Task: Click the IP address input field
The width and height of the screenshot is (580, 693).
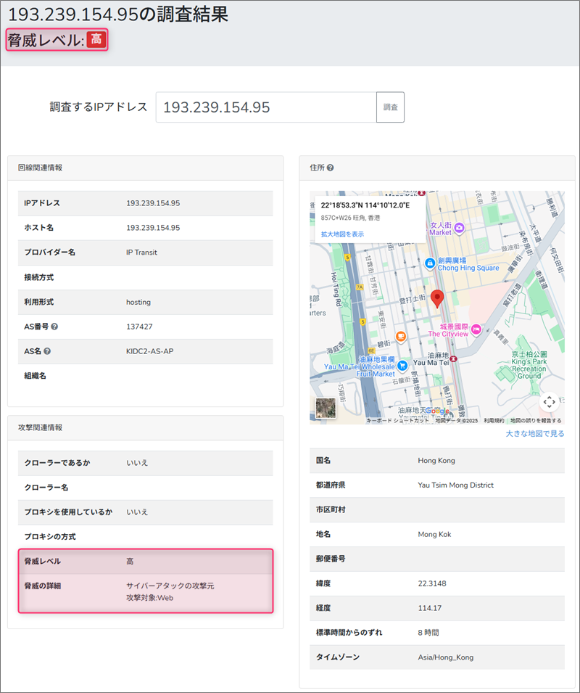Action: pyautogui.click(x=265, y=107)
